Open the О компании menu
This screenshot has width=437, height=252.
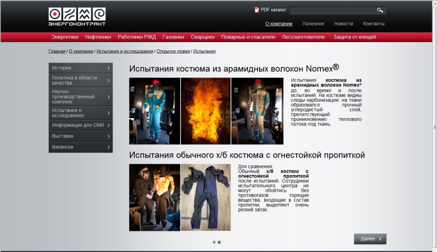pyautogui.click(x=279, y=24)
